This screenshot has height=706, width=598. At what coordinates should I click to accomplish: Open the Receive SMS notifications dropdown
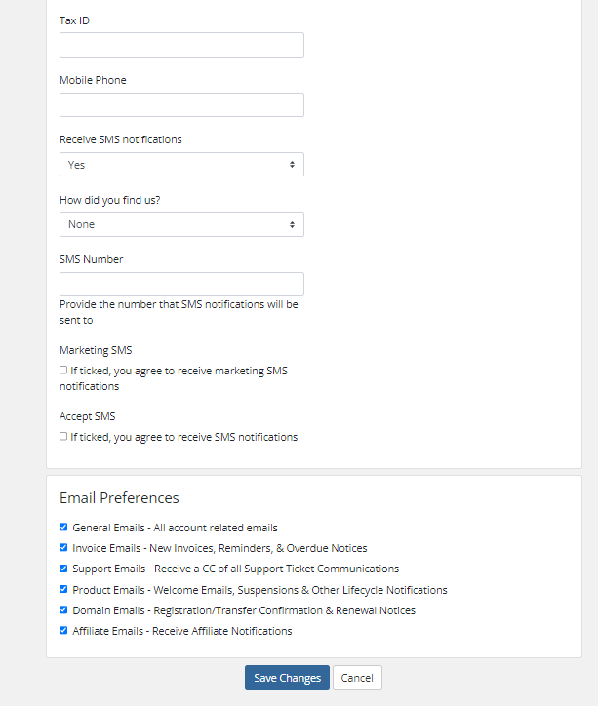pyautogui.click(x=181, y=165)
